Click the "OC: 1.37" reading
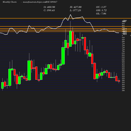This screenshot has height=131, width=131. click(101, 7)
